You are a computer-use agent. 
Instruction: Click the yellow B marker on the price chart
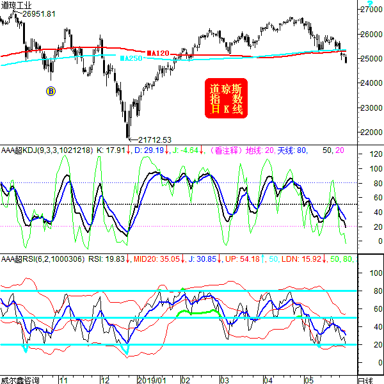tap(51, 92)
